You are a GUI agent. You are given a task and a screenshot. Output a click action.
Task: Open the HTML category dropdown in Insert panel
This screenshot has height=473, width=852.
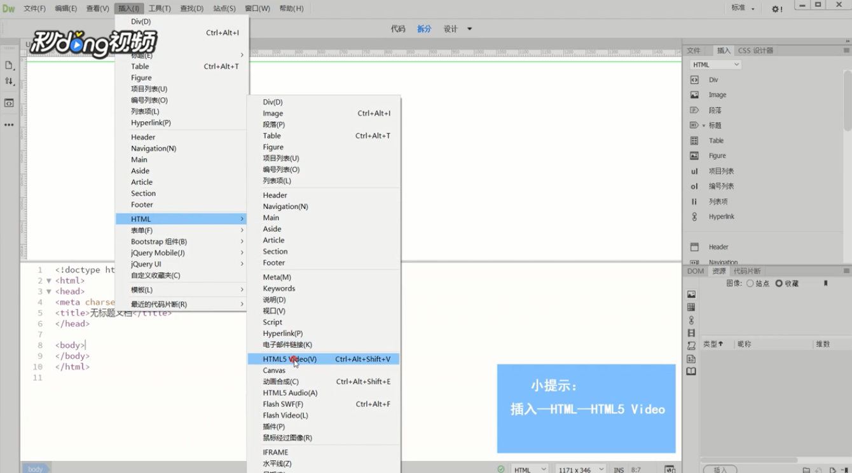tap(715, 65)
